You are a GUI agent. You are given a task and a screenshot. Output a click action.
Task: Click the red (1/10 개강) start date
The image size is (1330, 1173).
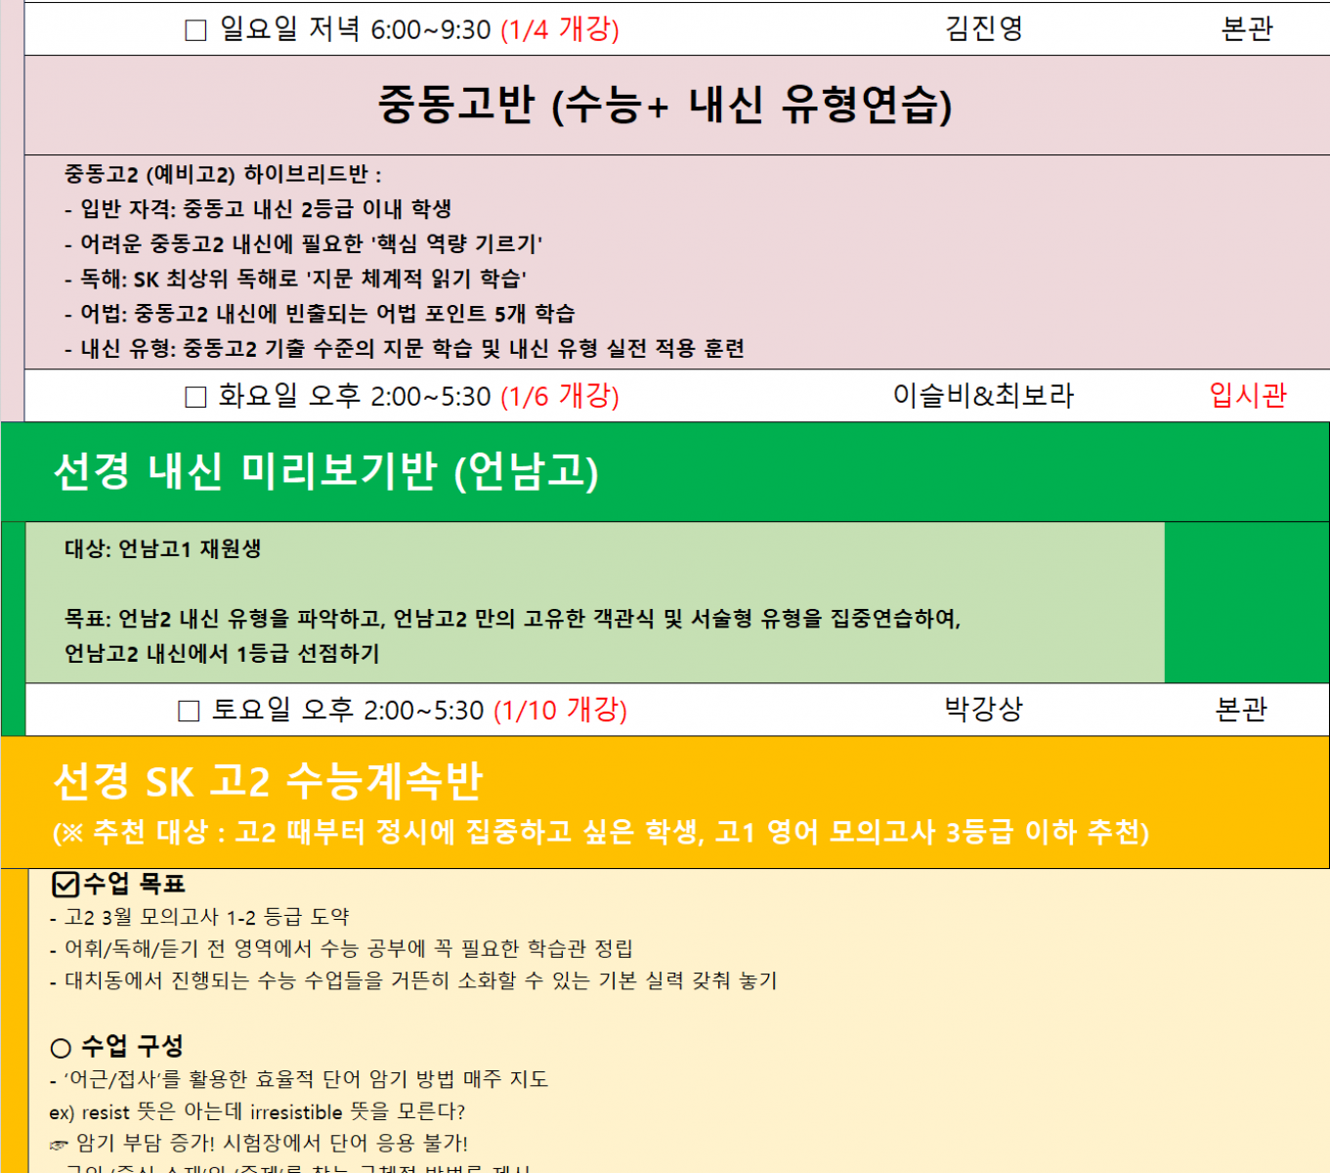(560, 710)
